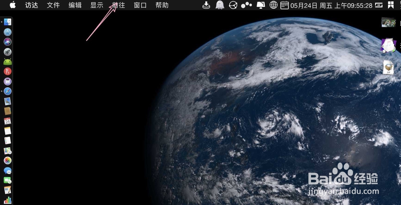
Task: Click the bracketed bar icon right of clock
Action: point(379,5)
